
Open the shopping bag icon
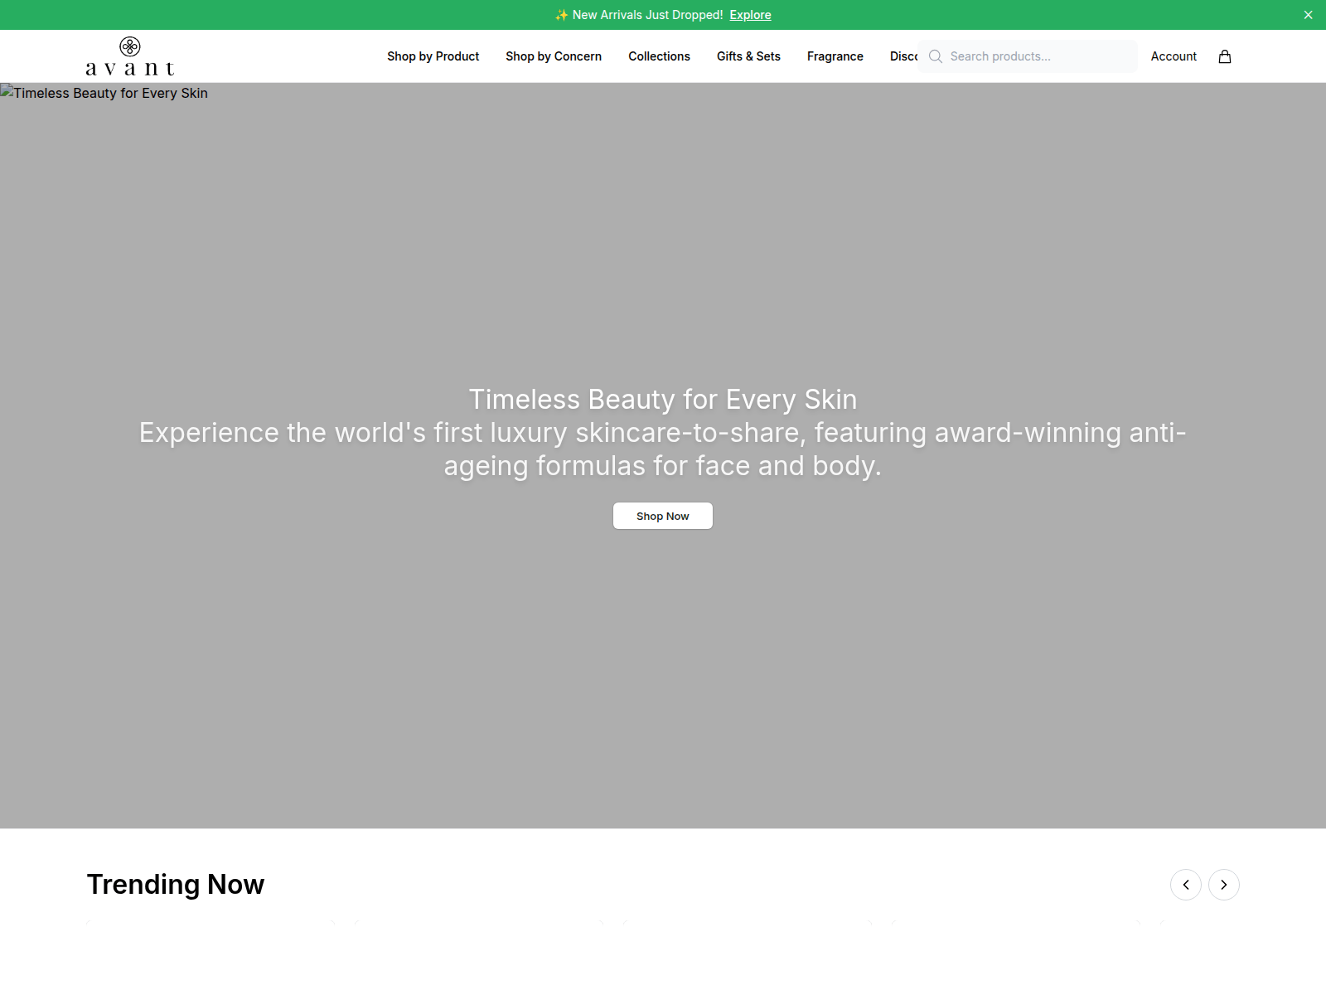(x=1225, y=56)
